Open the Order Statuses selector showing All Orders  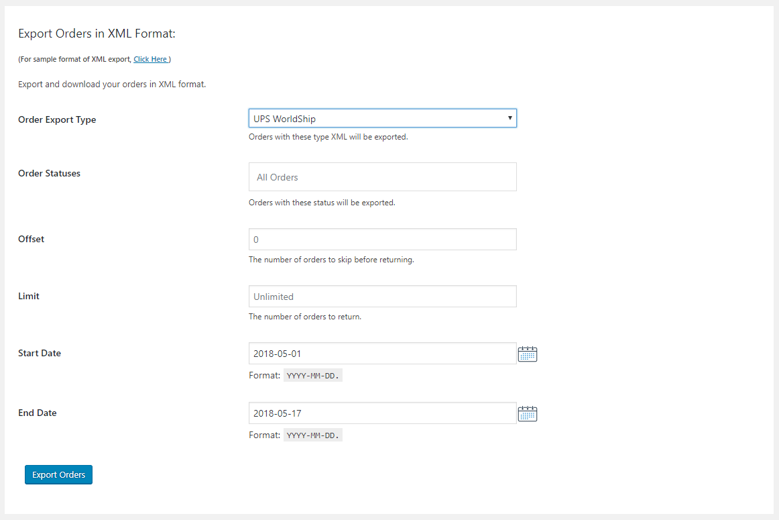click(x=382, y=176)
